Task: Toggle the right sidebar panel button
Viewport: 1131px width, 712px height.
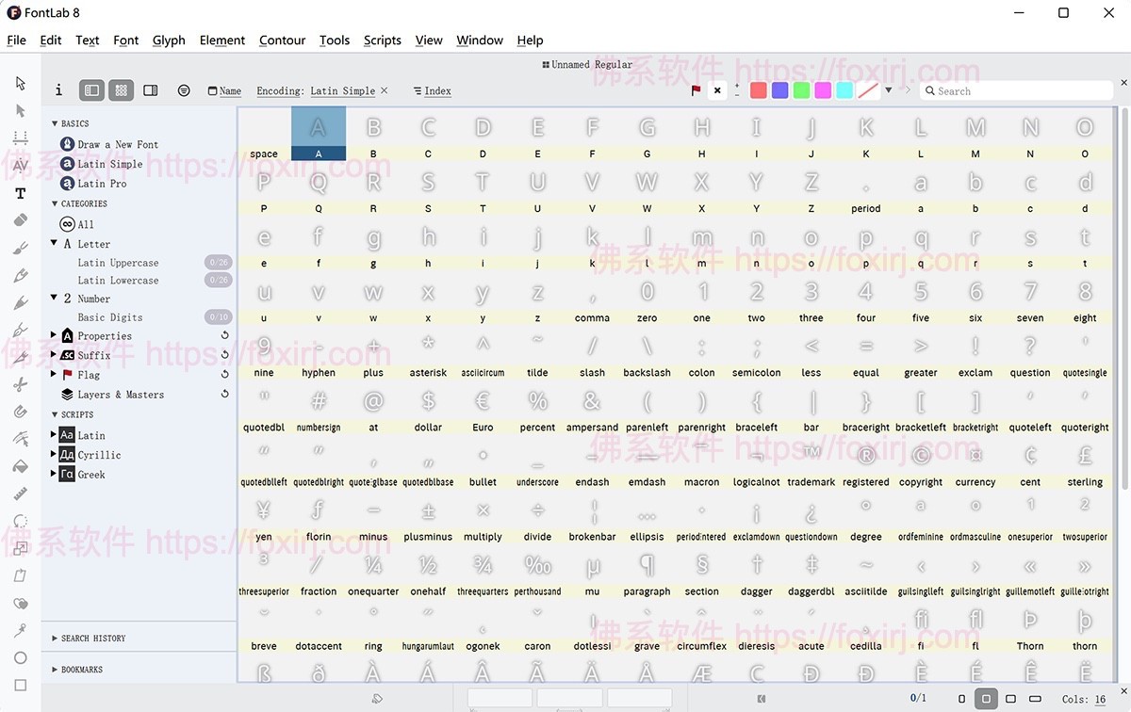Action: pos(151,90)
